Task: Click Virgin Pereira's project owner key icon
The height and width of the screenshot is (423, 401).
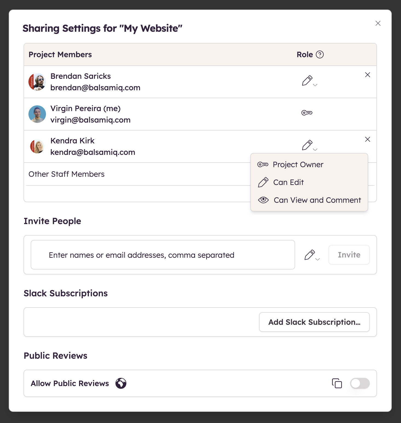Action: coord(307,113)
